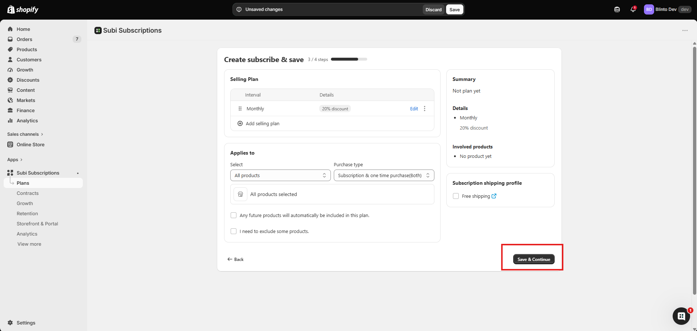Edit the Monthly selling plan
The image size is (697, 331).
pos(414,109)
